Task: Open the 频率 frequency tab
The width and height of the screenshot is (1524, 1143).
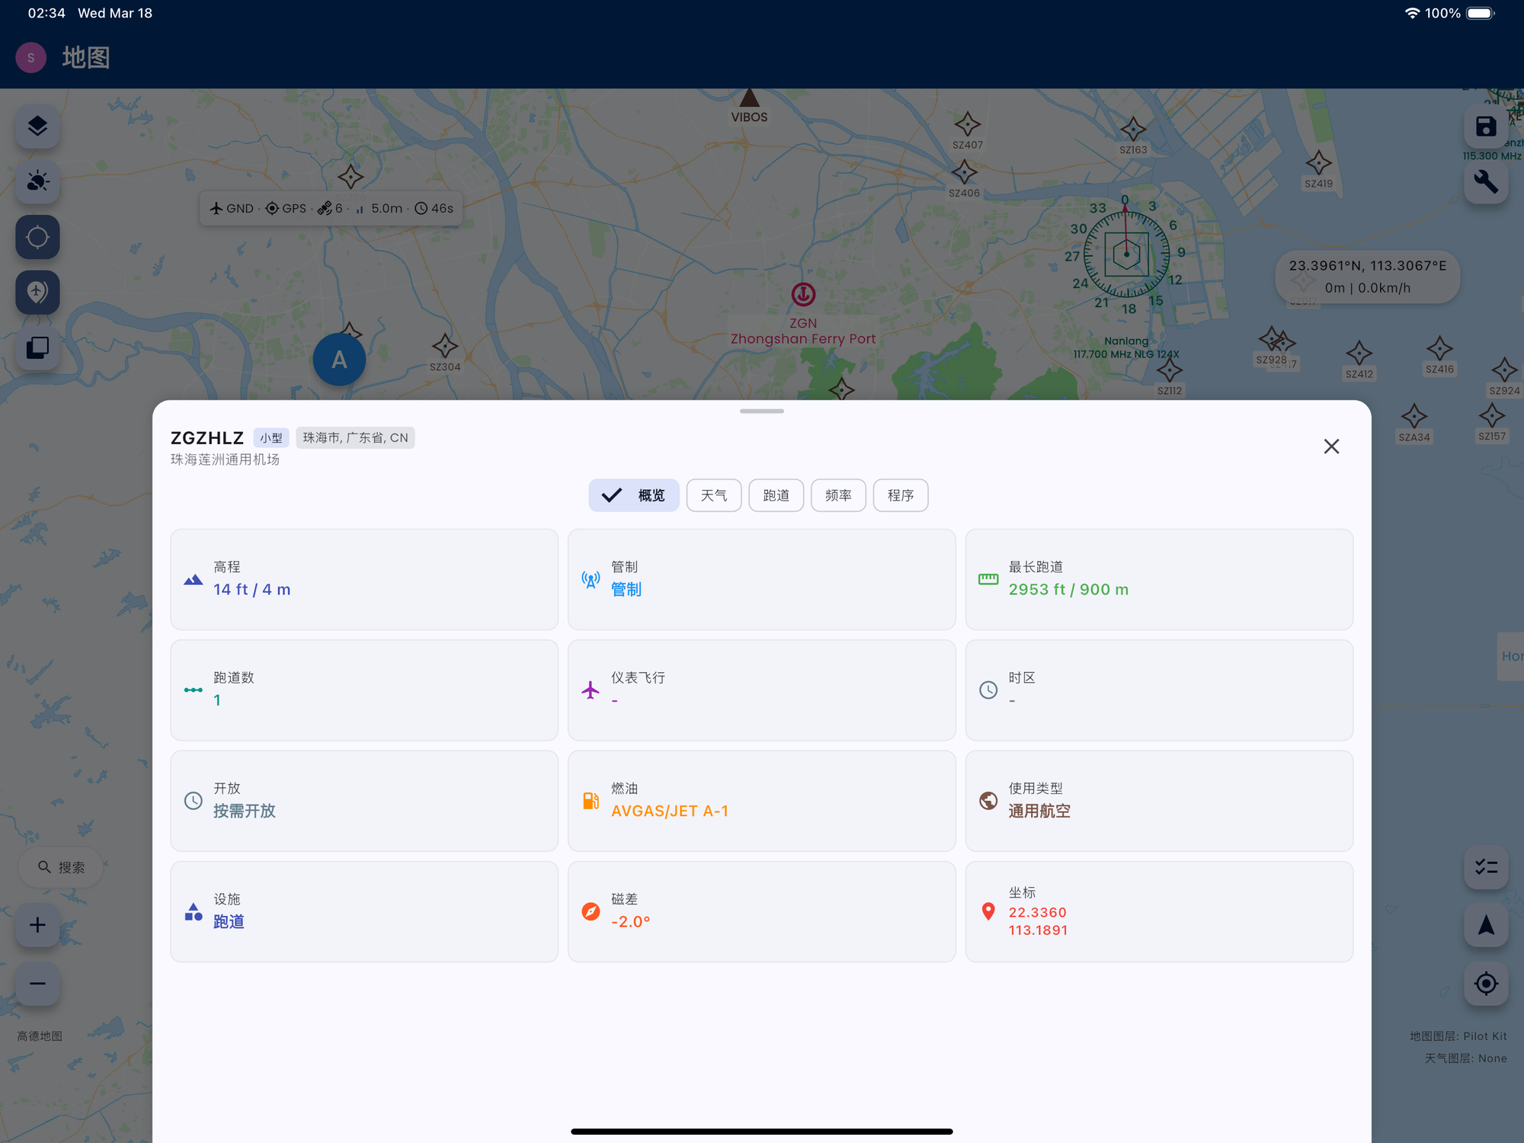Action: point(837,495)
